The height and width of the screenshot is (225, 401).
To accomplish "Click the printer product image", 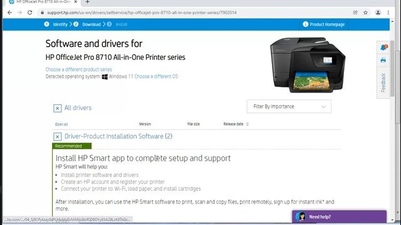I will [x=308, y=65].
